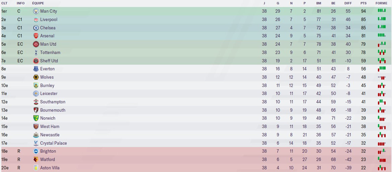Click Man City's form indicator bars
Viewport: 392px width, 172px height.
click(x=382, y=11)
